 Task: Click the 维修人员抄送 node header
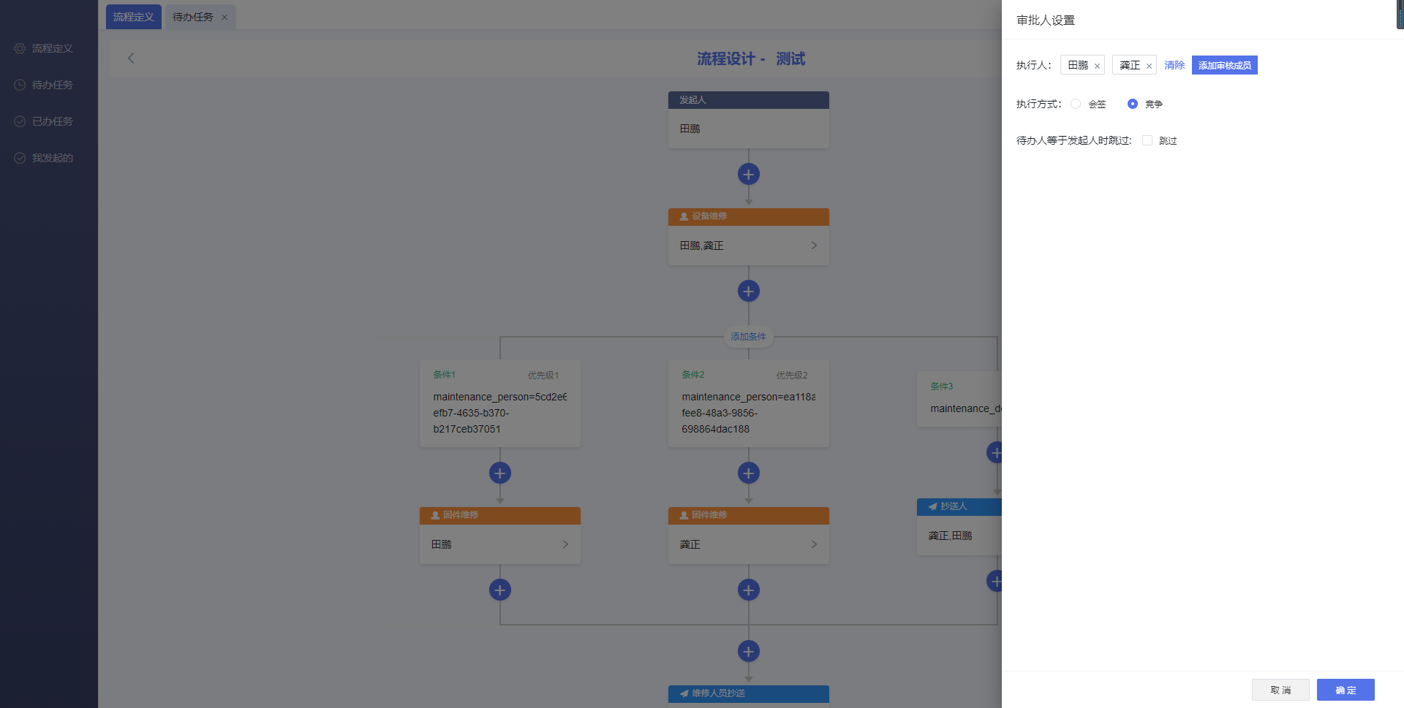click(x=749, y=693)
